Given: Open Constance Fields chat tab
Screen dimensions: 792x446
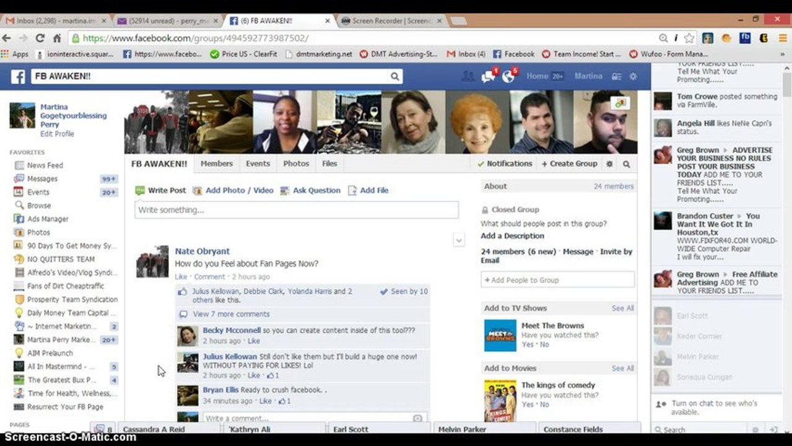Looking at the screenshot, I should [590, 429].
